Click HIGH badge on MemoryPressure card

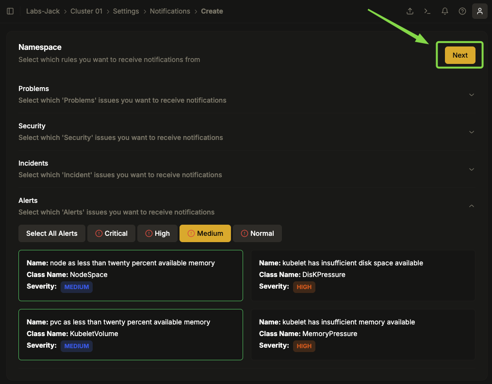click(304, 346)
